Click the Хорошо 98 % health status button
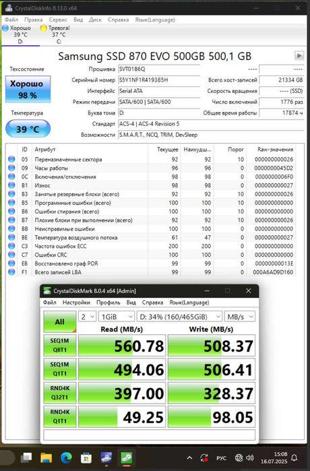The width and height of the screenshot is (310, 471). (x=28, y=89)
